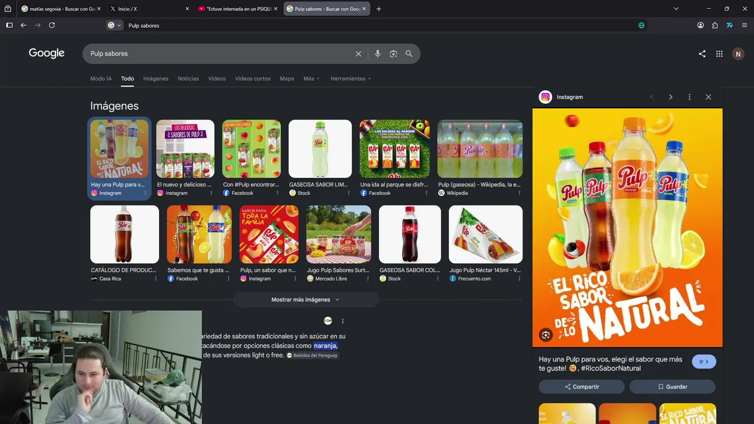Open options for 'CATÁLOGO DE PRODUC...' result

tap(156, 279)
